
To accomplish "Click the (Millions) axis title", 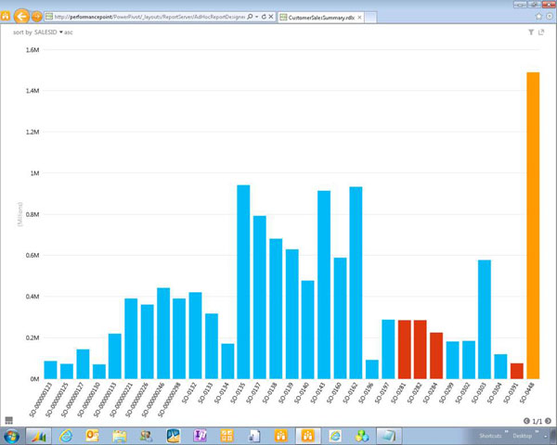I will 19,214.
